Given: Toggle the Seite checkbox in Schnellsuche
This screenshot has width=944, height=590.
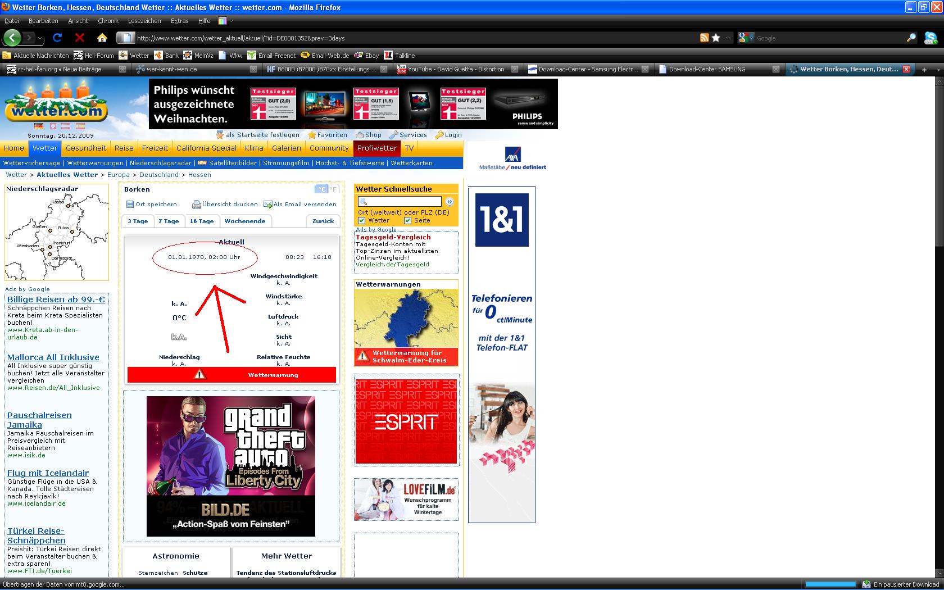Looking at the screenshot, I should (408, 220).
